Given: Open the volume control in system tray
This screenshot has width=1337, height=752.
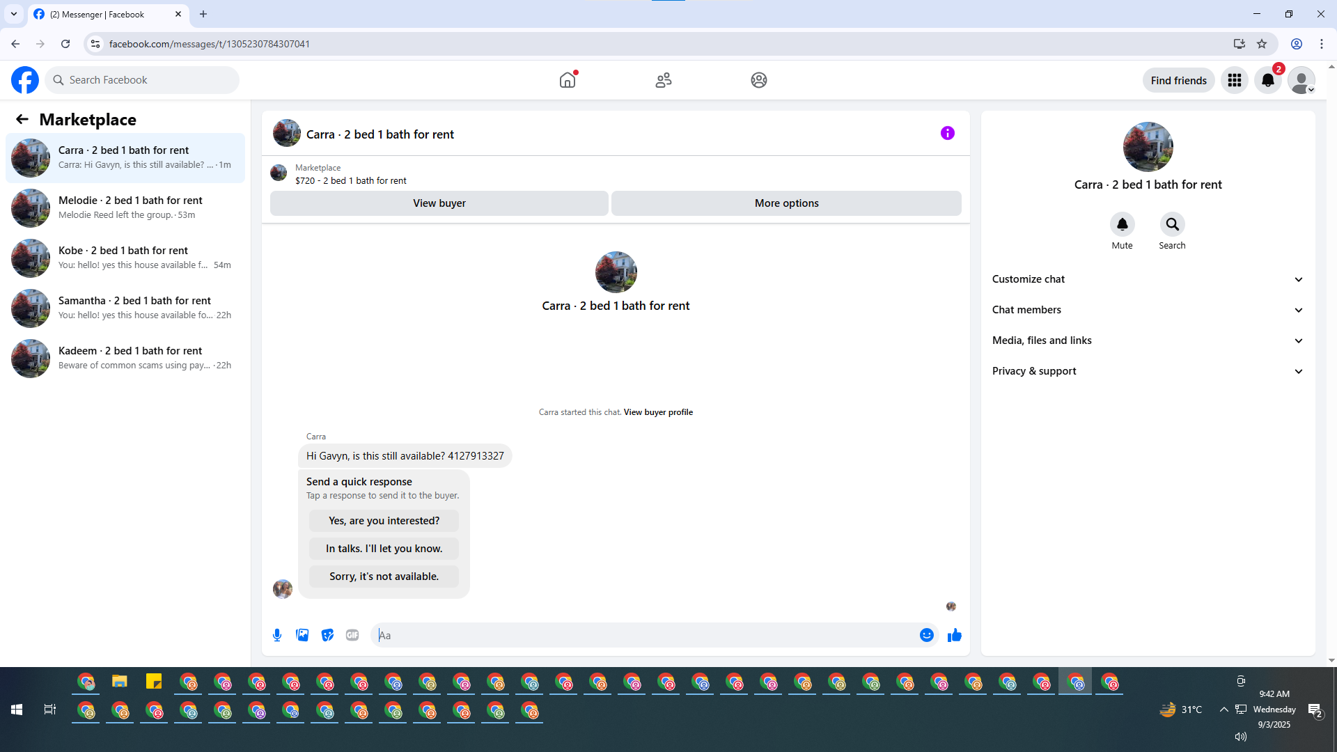Looking at the screenshot, I should click(x=1240, y=737).
